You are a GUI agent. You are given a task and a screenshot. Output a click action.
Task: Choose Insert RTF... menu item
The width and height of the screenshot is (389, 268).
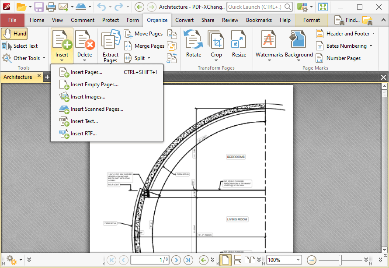point(107,134)
